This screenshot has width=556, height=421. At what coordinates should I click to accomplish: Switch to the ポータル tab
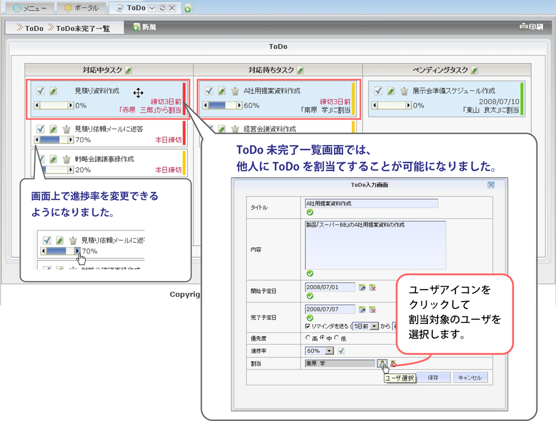pos(81,8)
